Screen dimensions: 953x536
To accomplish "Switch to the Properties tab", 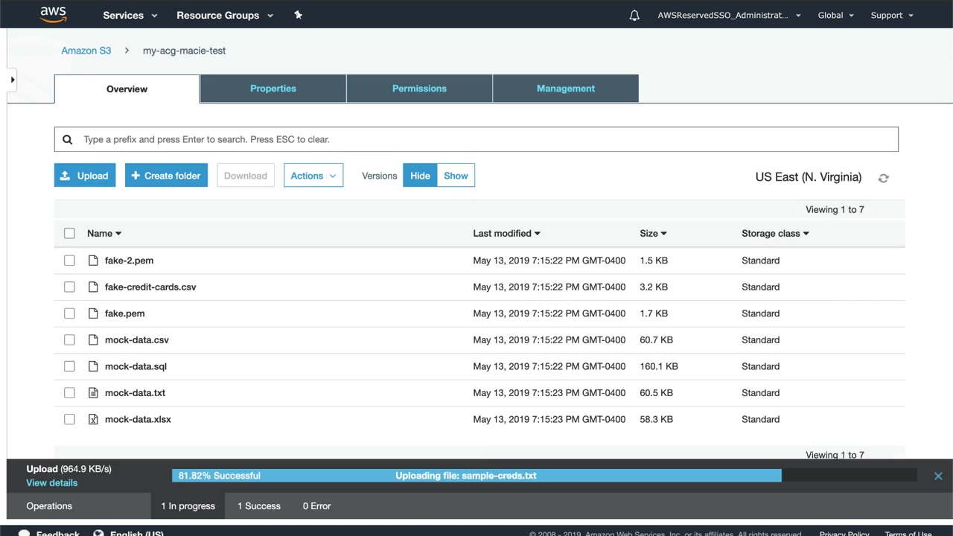I will point(273,89).
